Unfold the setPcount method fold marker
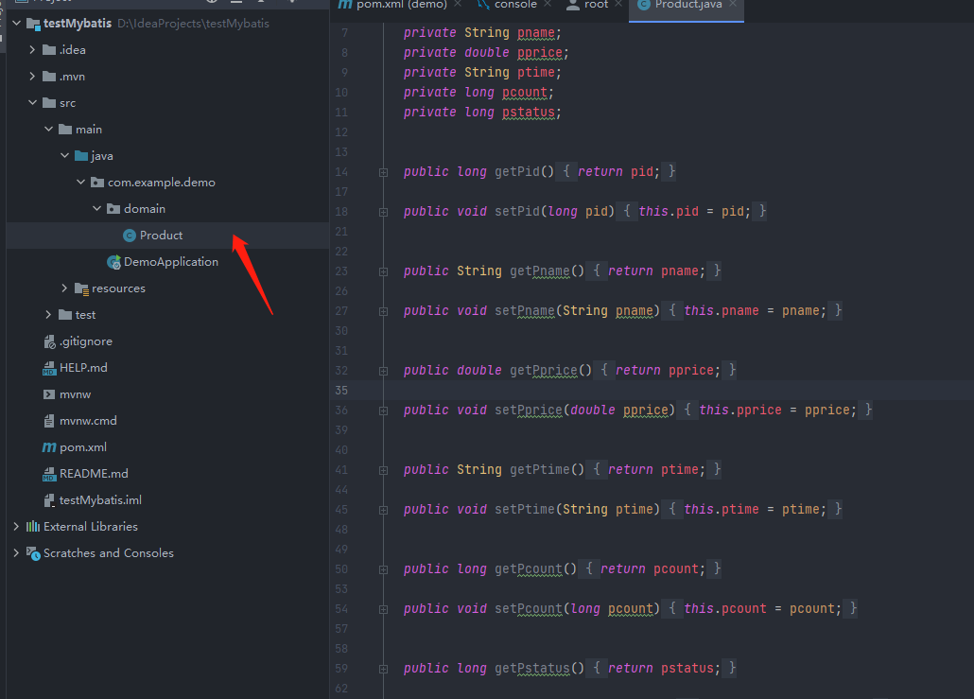Screen dimensions: 974x699 (x=383, y=609)
